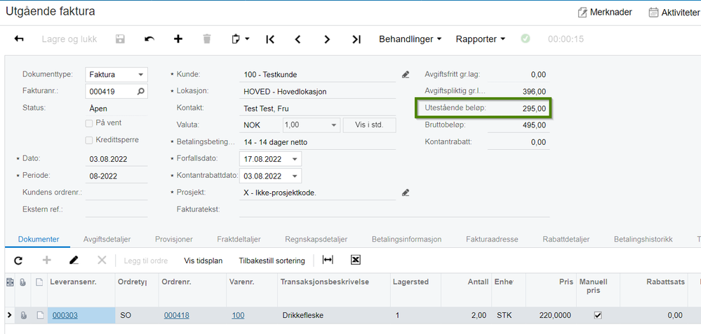Go to next record arrow

click(327, 39)
